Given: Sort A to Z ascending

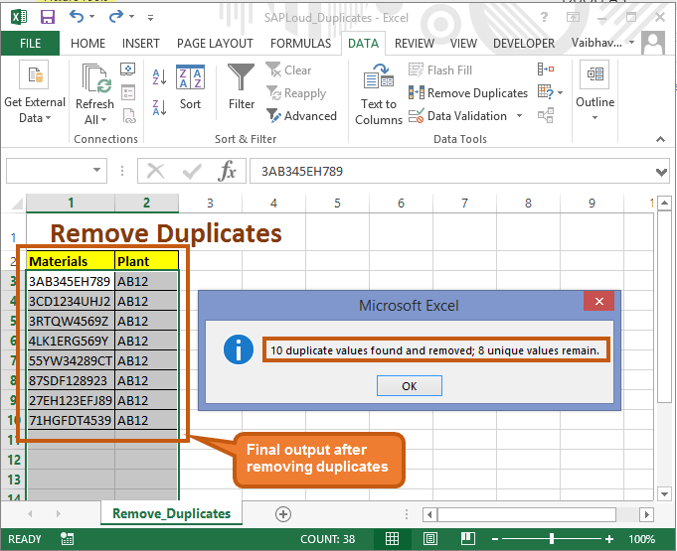Looking at the screenshot, I should (x=159, y=77).
